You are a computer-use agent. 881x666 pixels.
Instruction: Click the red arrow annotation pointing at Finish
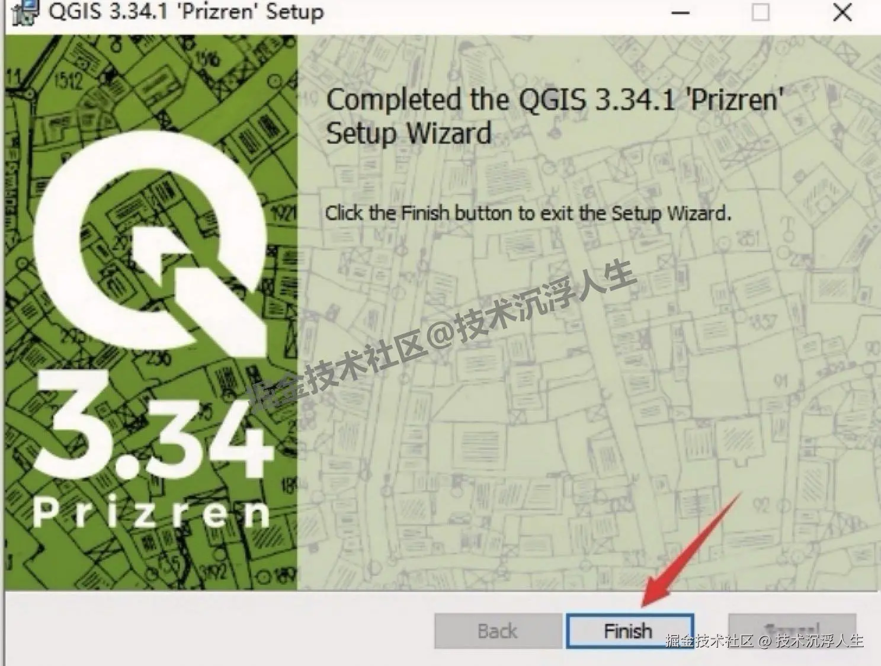pyautogui.click(x=691, y=549)
